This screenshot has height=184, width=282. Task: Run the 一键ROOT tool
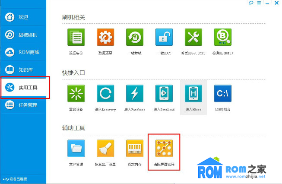click(x=164, y=37)
